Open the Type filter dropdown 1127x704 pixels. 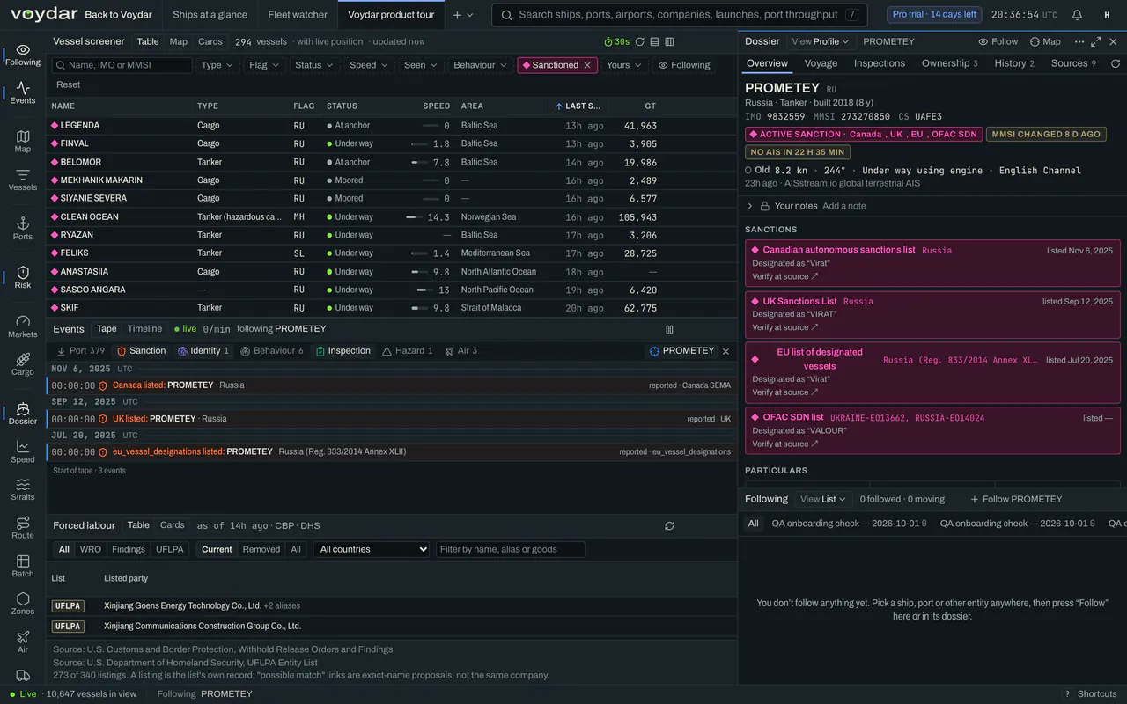[x=217, y=65]
